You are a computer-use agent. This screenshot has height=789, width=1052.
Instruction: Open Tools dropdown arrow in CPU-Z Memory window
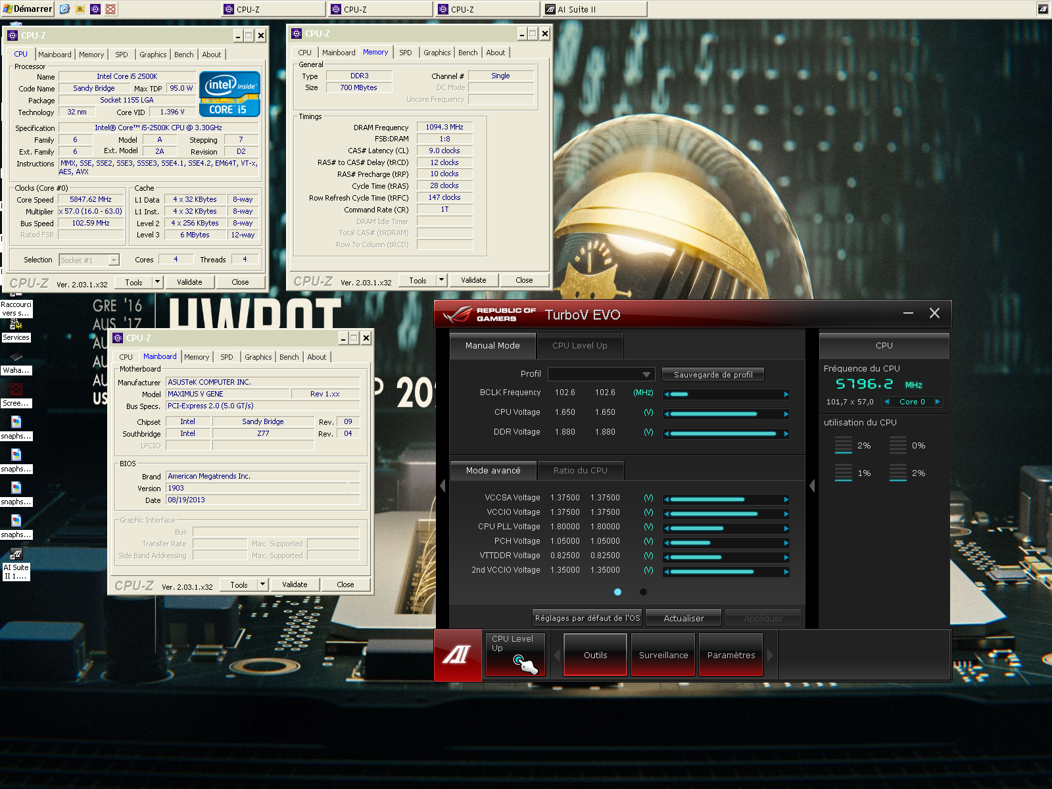tap(441, 280)
